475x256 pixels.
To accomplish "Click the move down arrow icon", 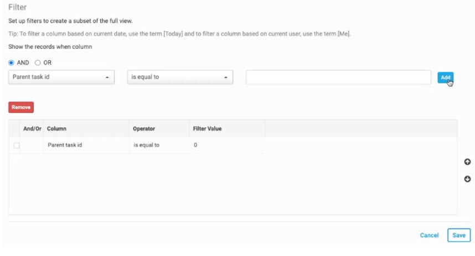I will pos(467,179).
